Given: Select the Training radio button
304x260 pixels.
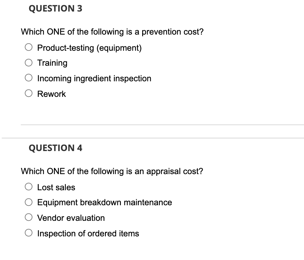Looking at the screenshot, I should (29, 62).
